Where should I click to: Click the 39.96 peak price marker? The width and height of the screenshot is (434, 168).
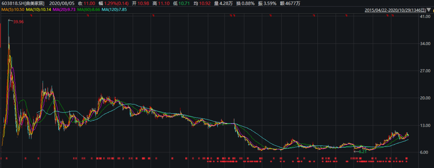pyautogui.click(x=18, y=22)
